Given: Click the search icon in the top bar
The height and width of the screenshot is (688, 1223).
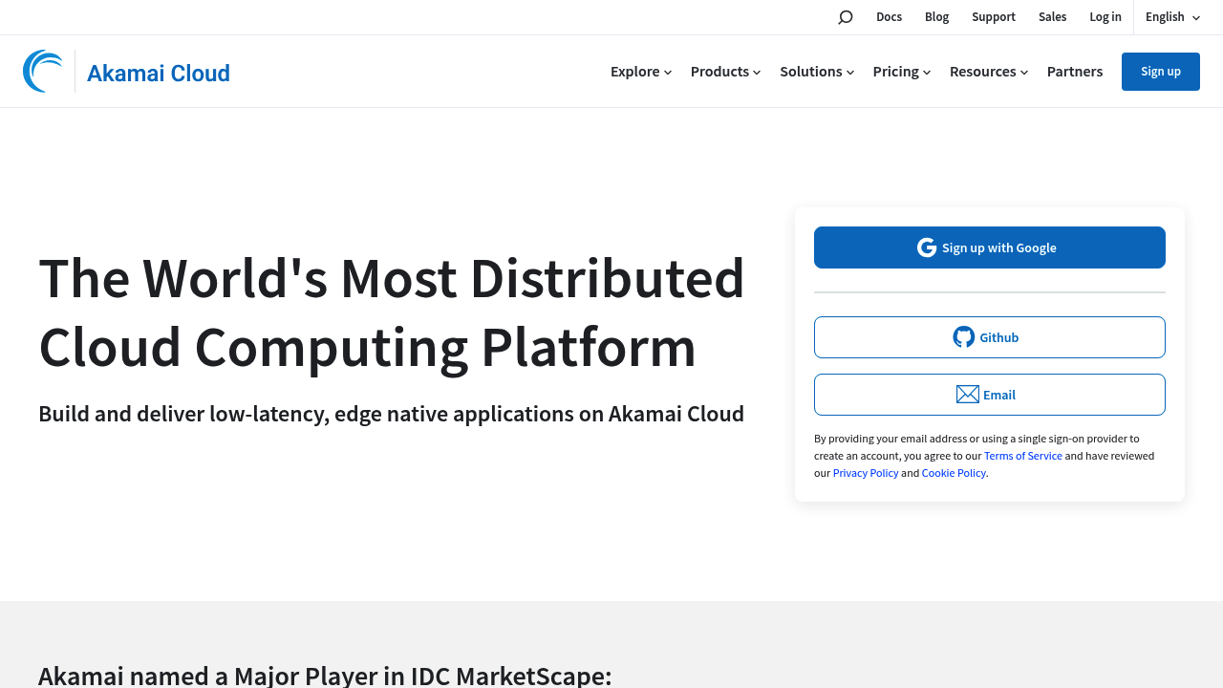Looking at the screenshot, I should (x=845, y=16).
